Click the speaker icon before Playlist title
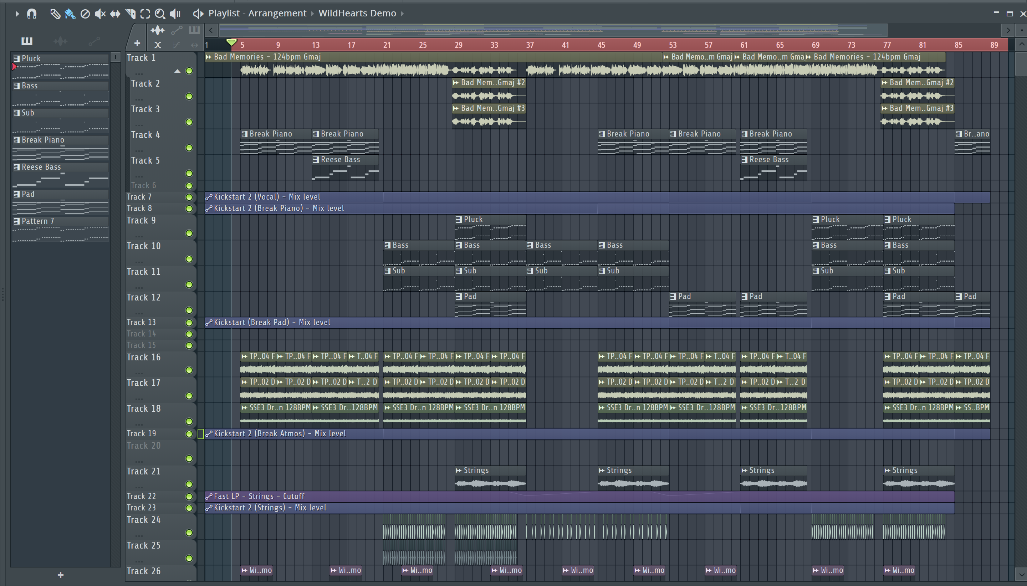This screenshot has height=586, width=1027. pyautogui.click(x=198, y=14)
